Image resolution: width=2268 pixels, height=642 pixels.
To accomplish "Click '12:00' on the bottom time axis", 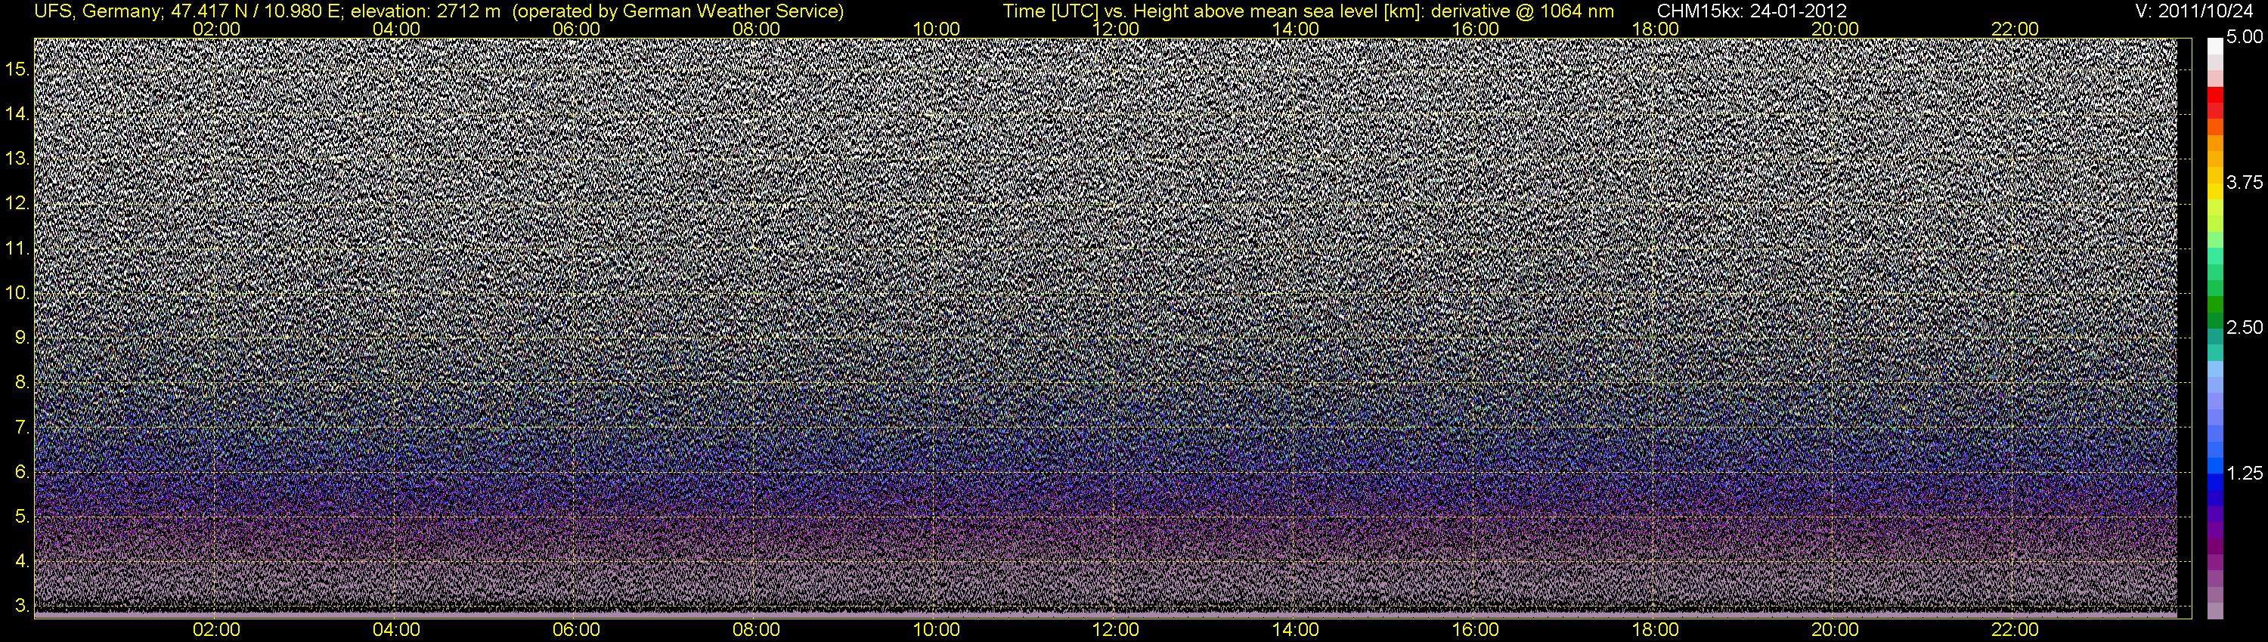I will (1116, 630).
